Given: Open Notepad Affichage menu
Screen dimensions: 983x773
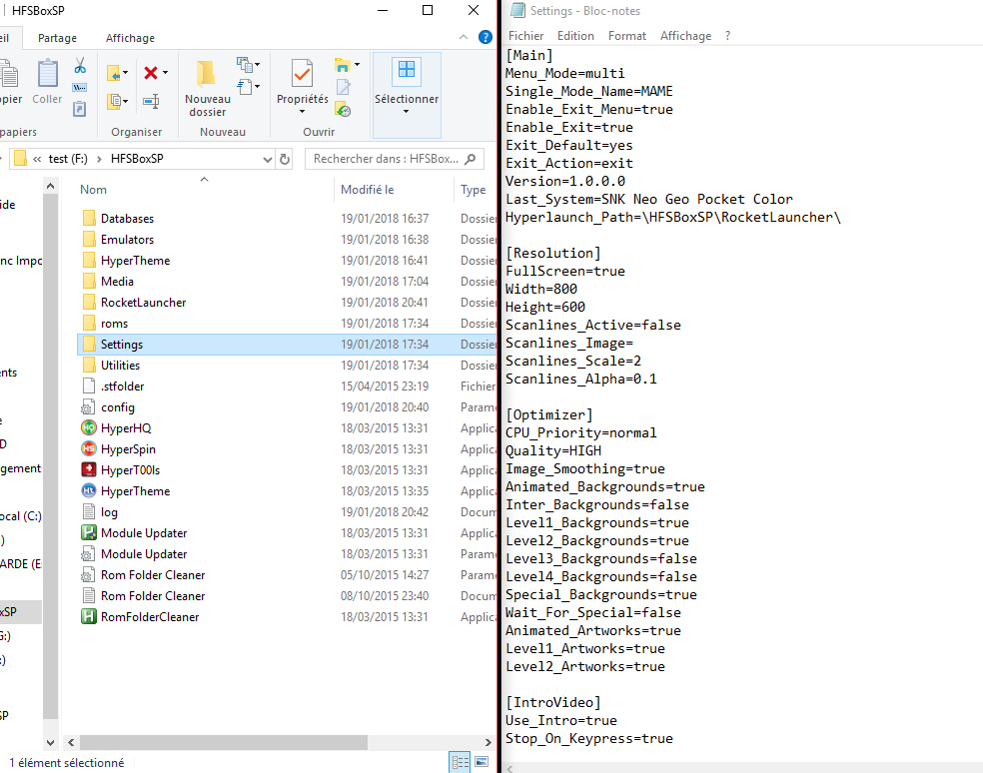Looking at the screenshot, I should coord(685,36).
